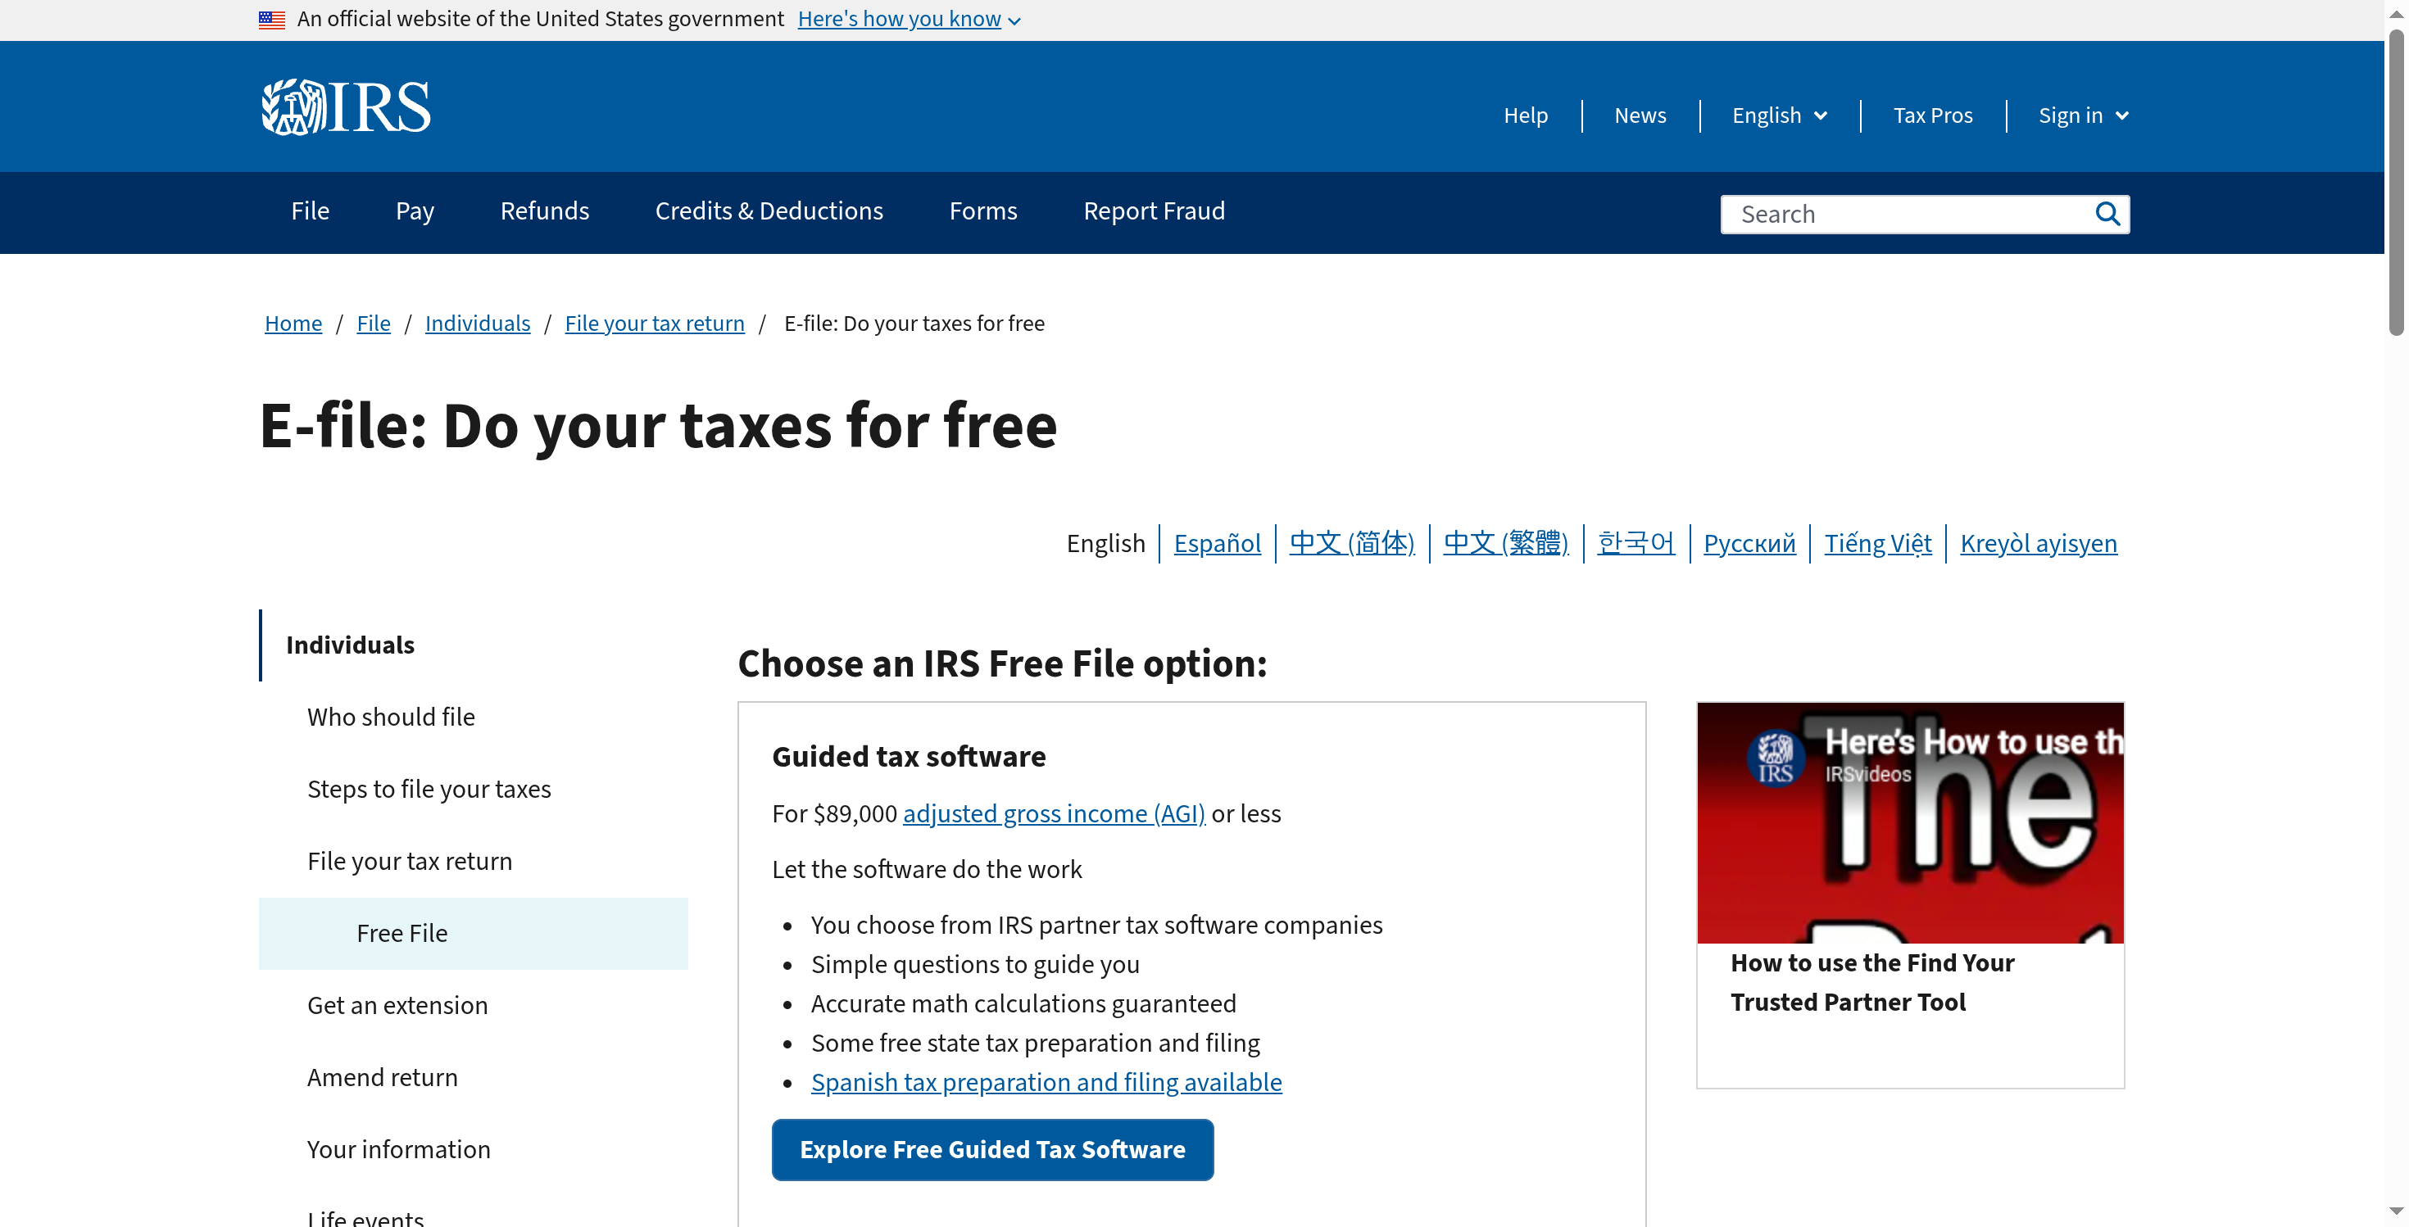Image resolution: width=2409 pixels, height=1227 pixels.
Task: Open the Pay menu item
Action: 415,211
